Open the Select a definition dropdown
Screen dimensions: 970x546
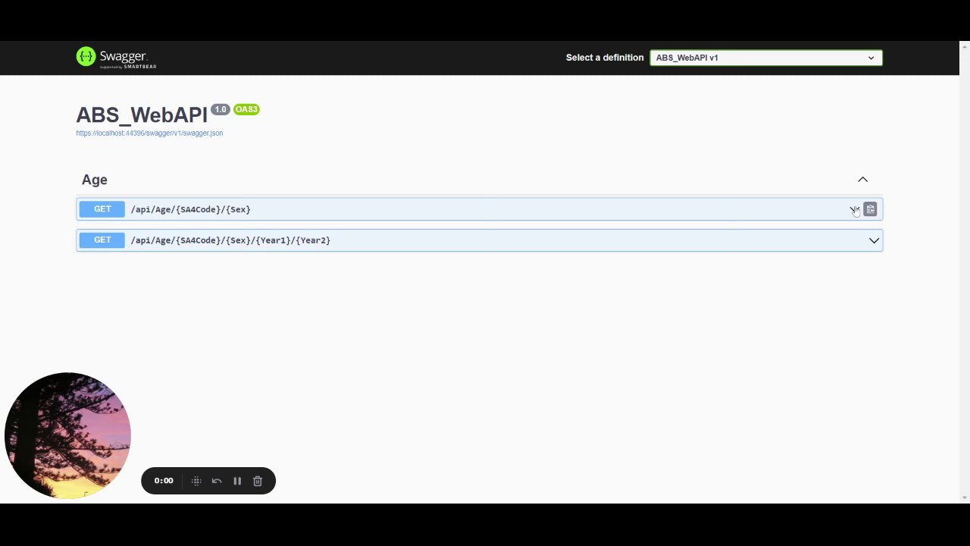(x=766, y=58)
